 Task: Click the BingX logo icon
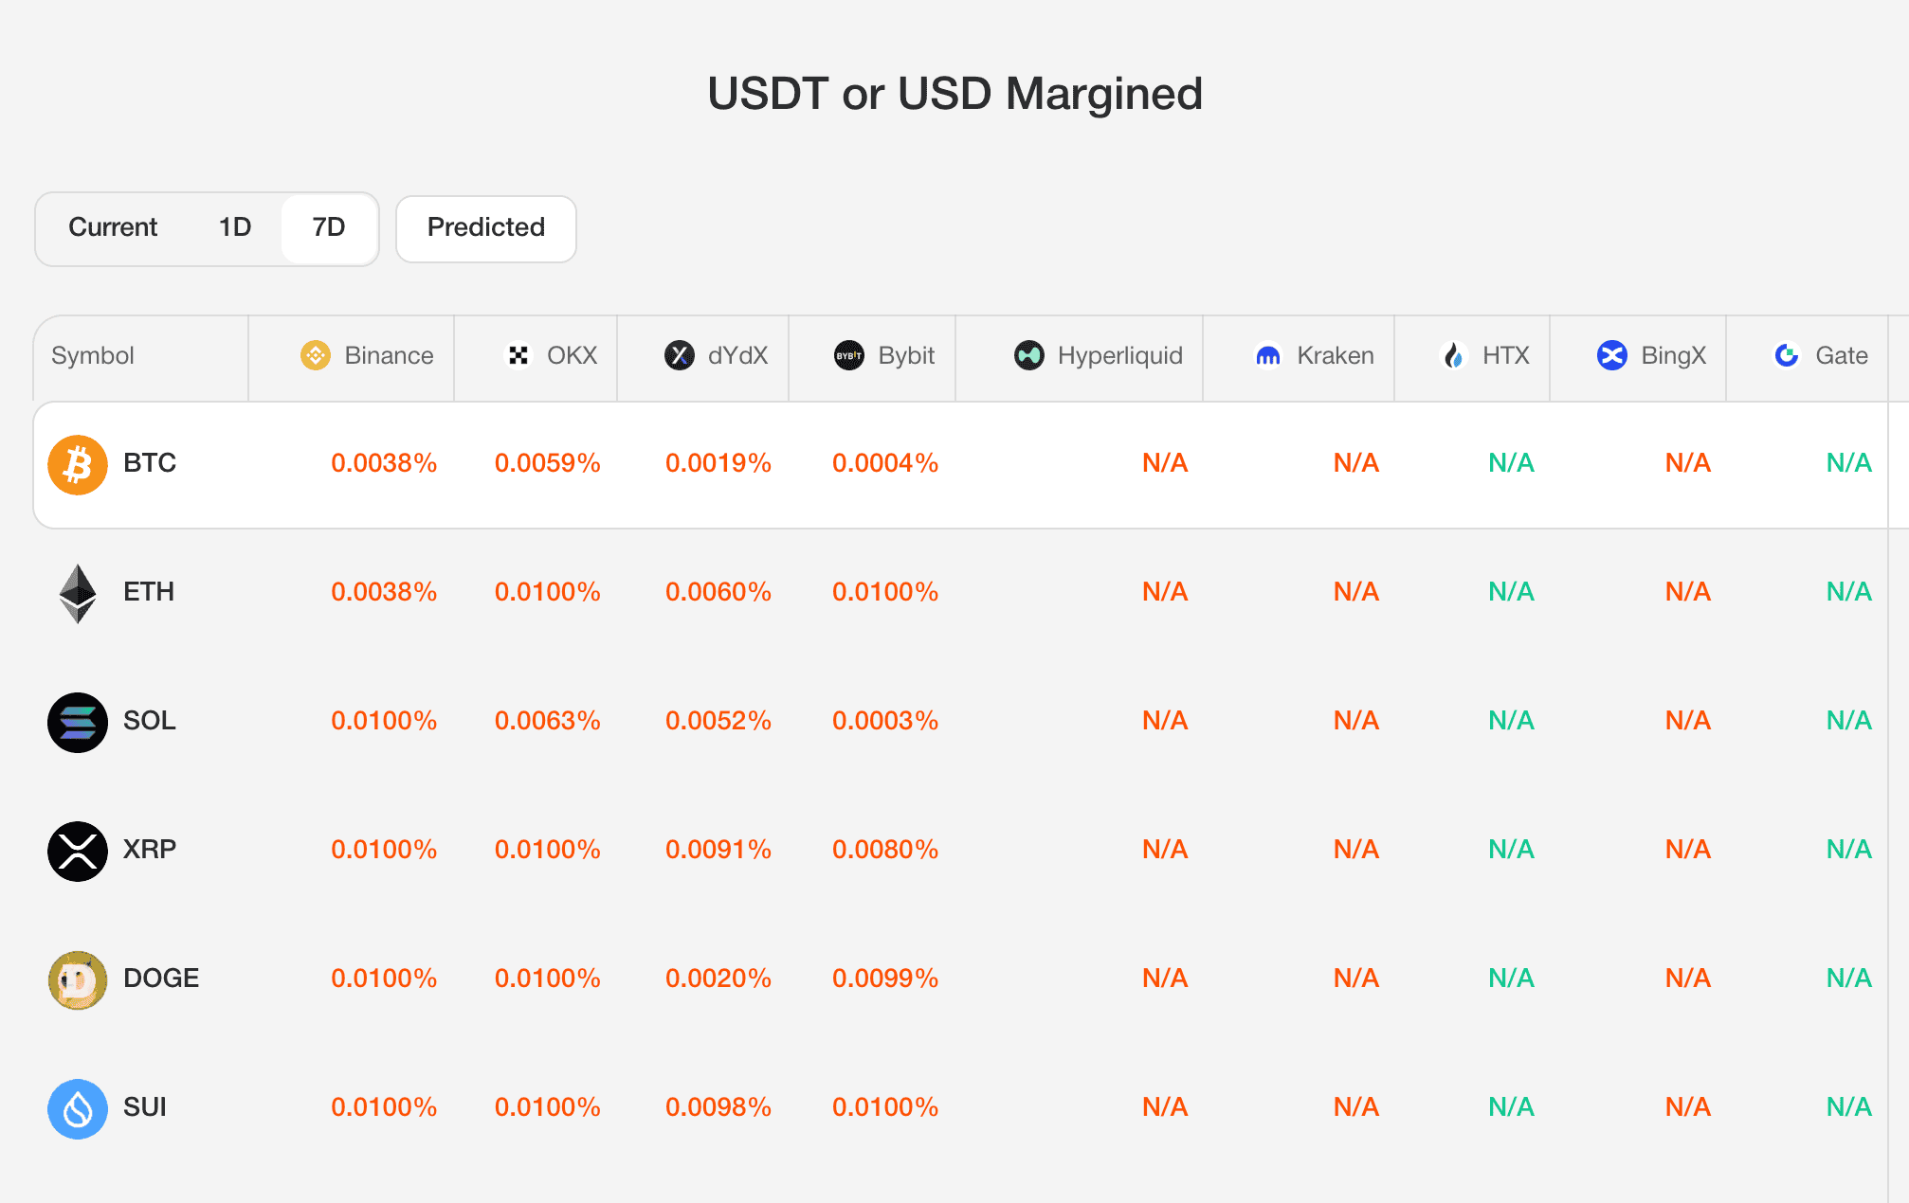[x=1612, y=355]
